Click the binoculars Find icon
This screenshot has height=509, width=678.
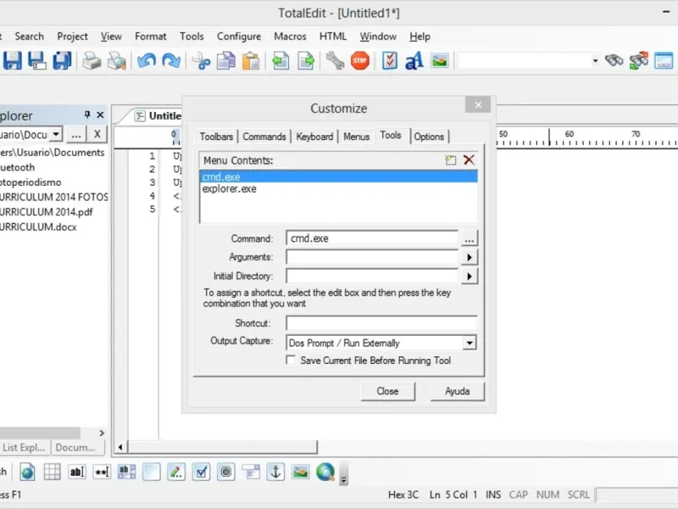tap(614, 60)
